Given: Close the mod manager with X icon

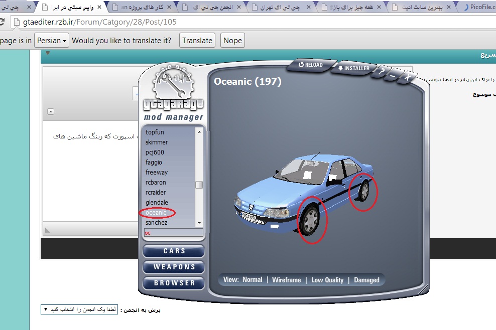Looking at the screenshot, I should pos(408,77).
